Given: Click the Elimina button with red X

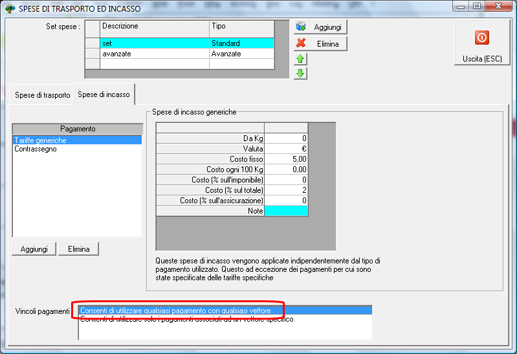Looking at the screenshot, I should pos(320,44).
